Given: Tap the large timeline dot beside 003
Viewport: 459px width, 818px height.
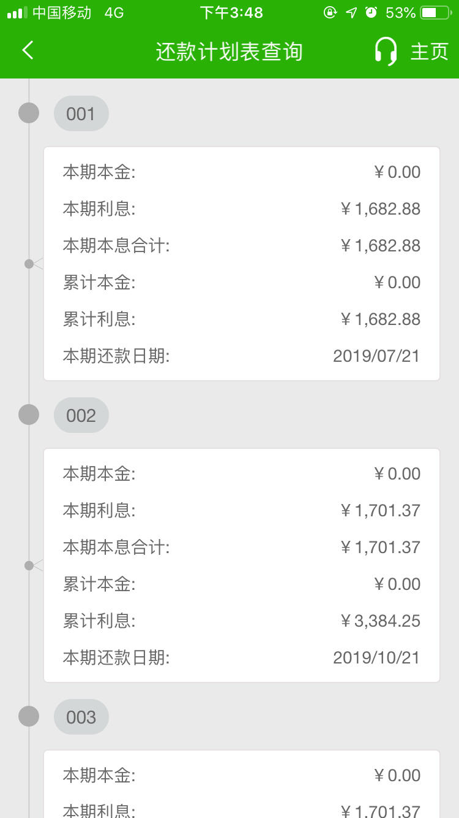Looking at the screenshot, I should (29, 716).
